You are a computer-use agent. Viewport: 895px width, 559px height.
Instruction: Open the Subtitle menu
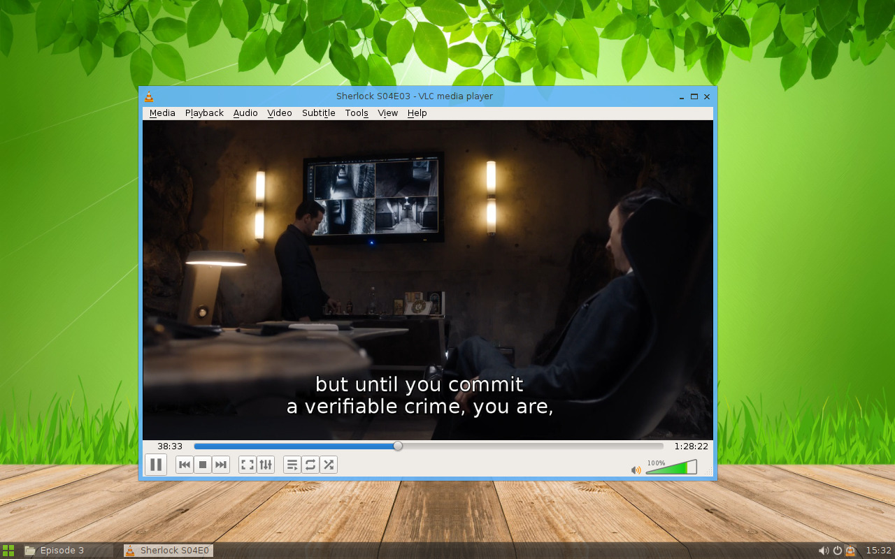(318, 112)
